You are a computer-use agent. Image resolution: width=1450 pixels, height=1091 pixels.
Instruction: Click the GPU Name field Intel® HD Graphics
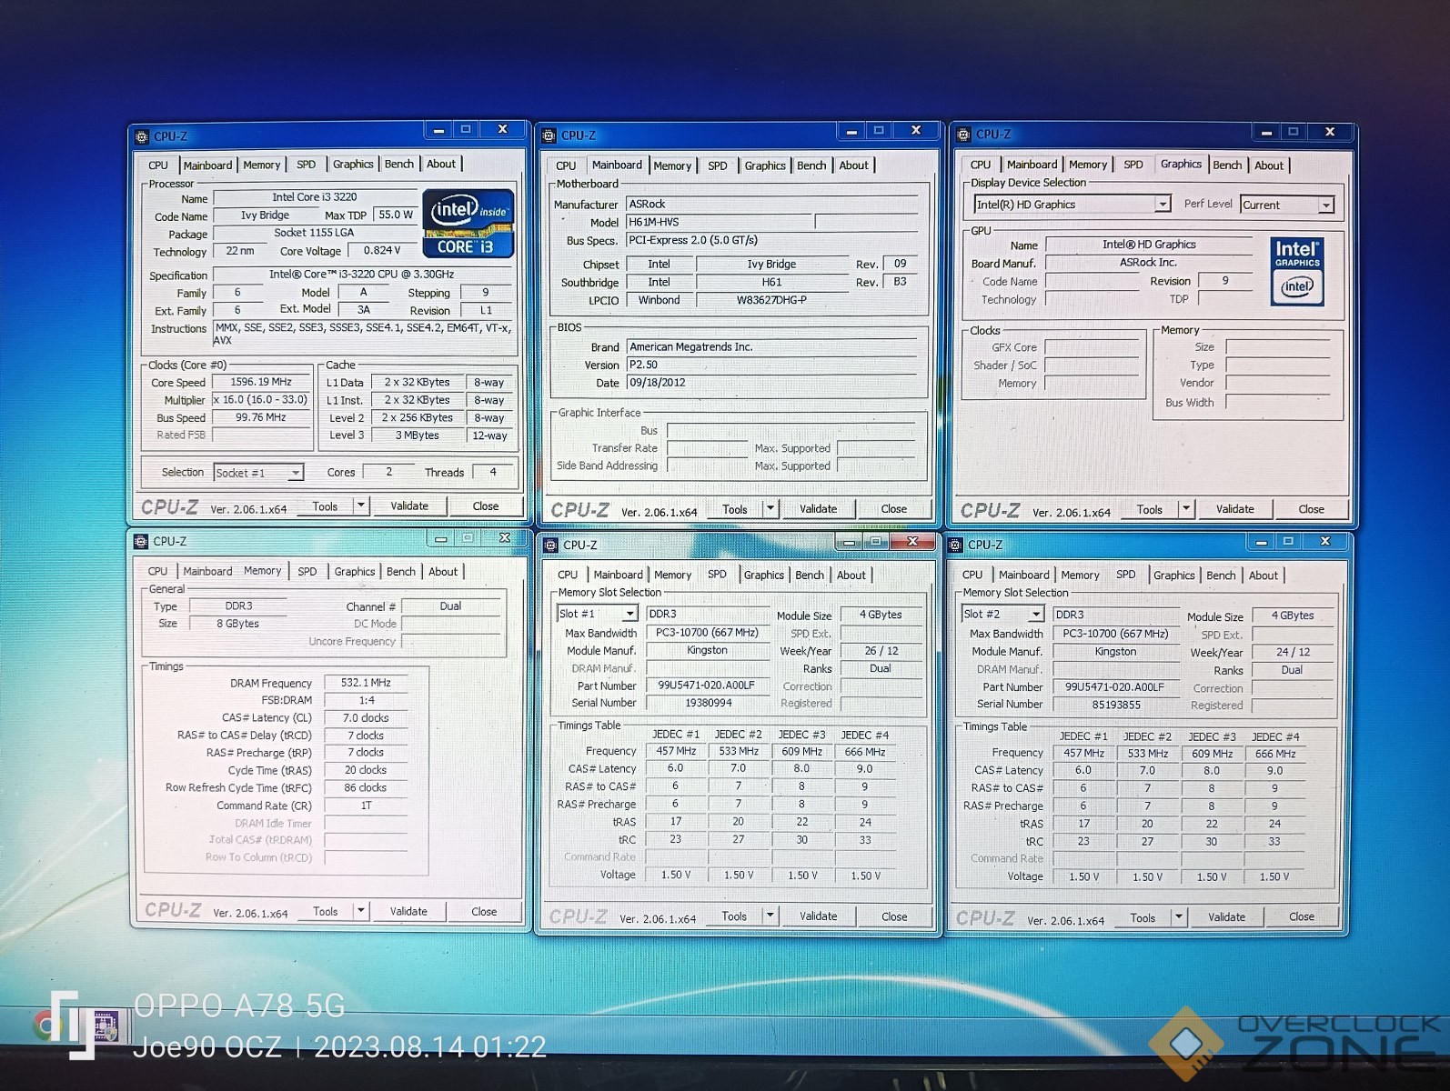click(1149, 245)
